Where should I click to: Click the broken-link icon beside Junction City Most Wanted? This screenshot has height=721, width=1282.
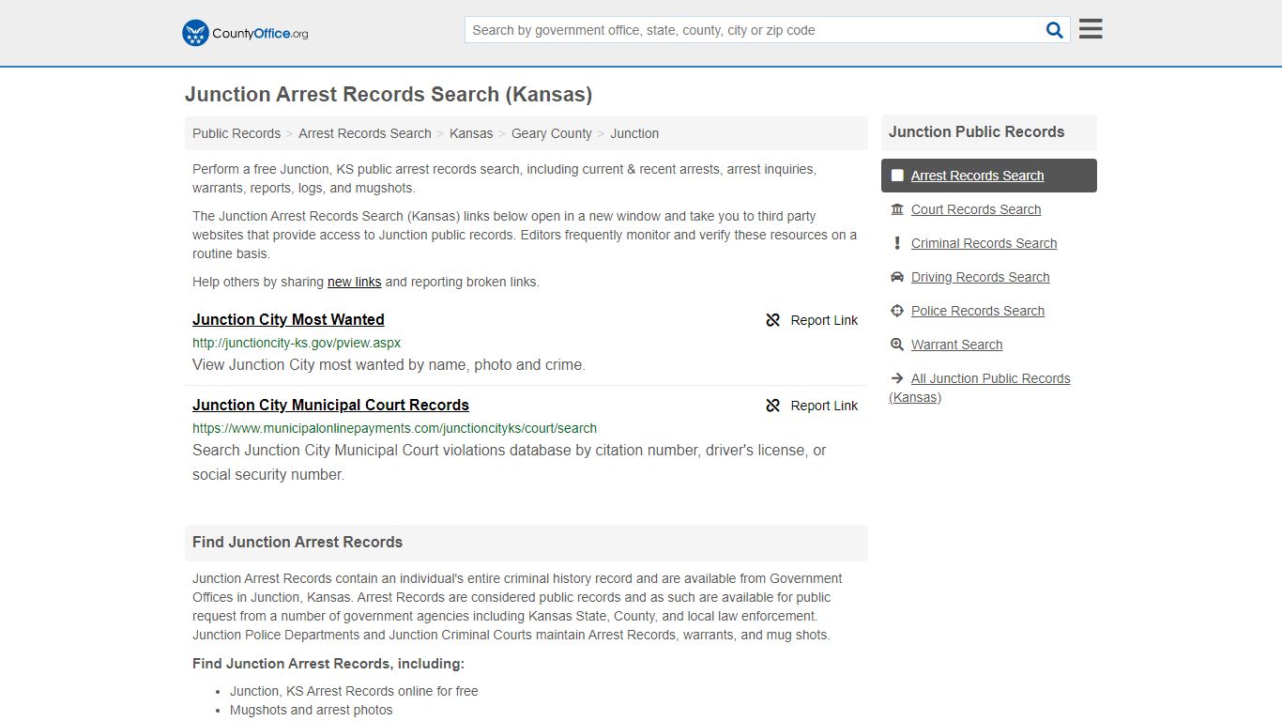773,320
